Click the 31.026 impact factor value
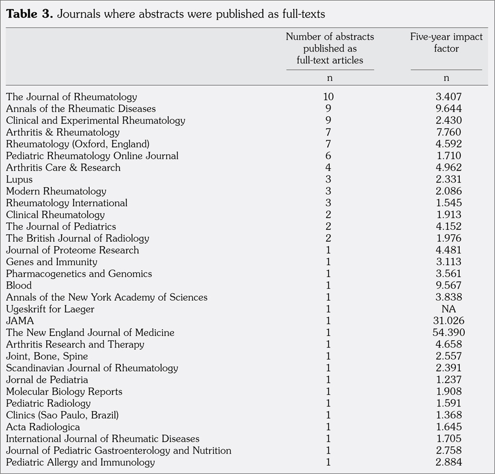This screenshot has height=474, width=495. [x=446, y=321]
